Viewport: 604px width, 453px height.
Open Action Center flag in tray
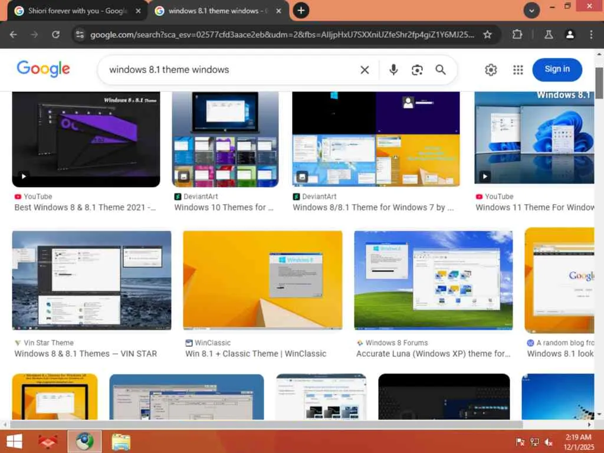pyautogui.click(x=520, y=442)
